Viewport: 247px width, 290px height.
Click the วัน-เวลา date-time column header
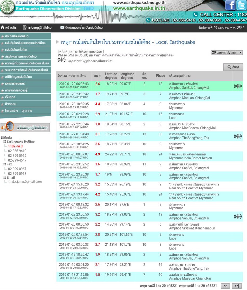[72, 76]
